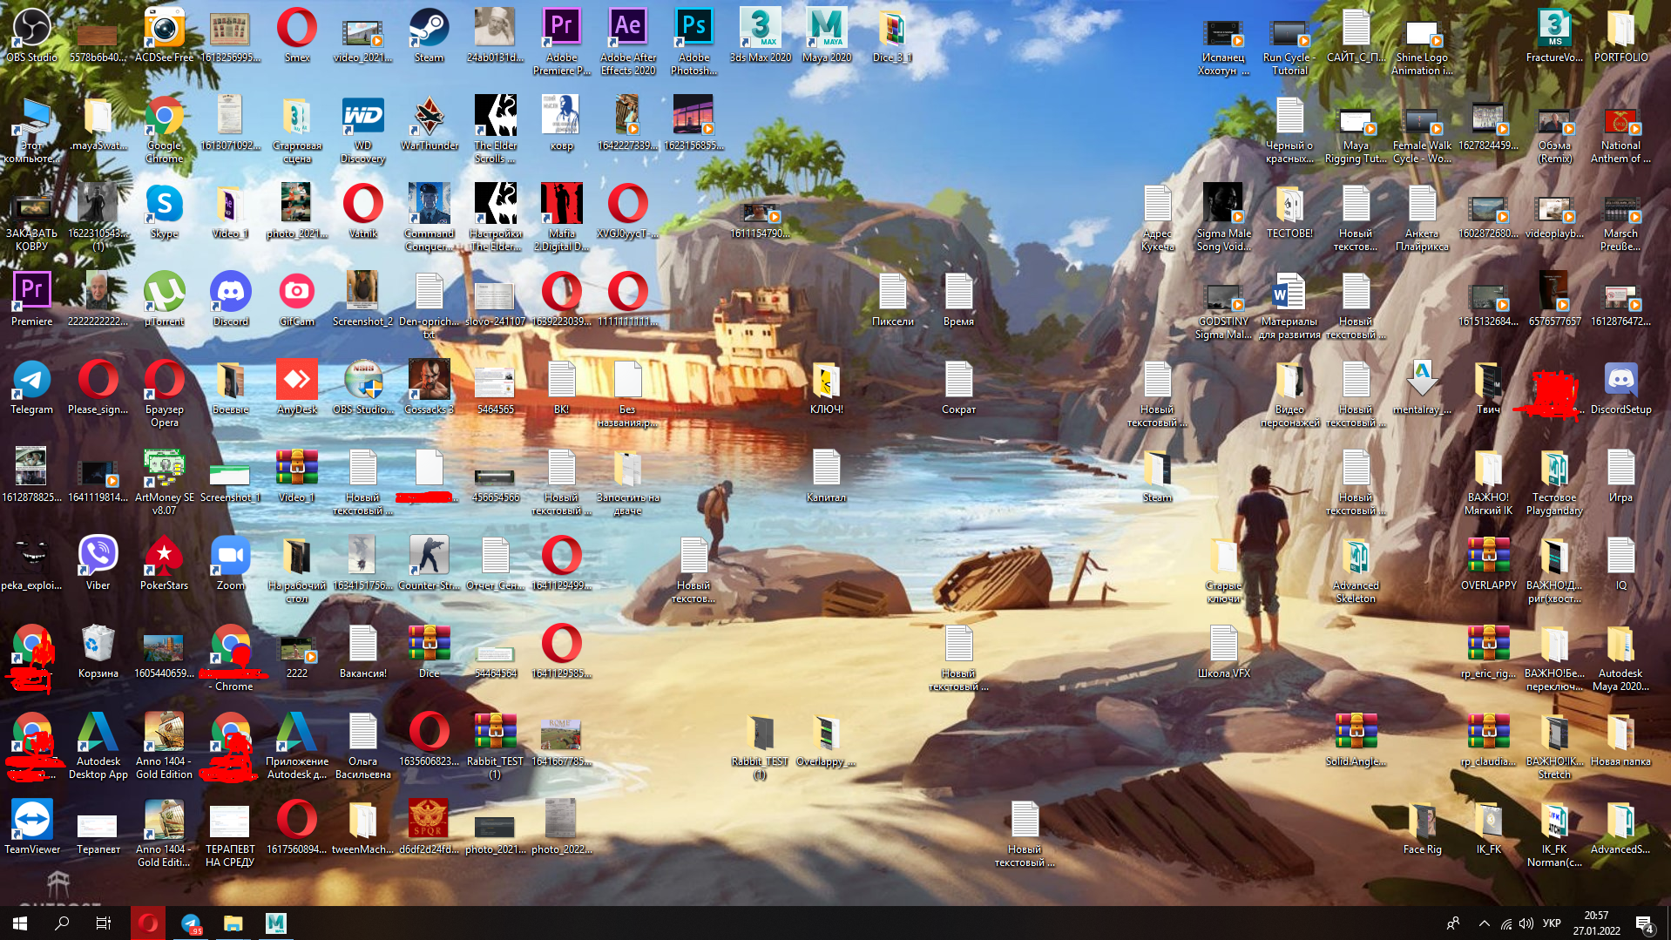The image size is (1671, 940).
Task: Open the Discord desktop icon
Action: (230, 299)
